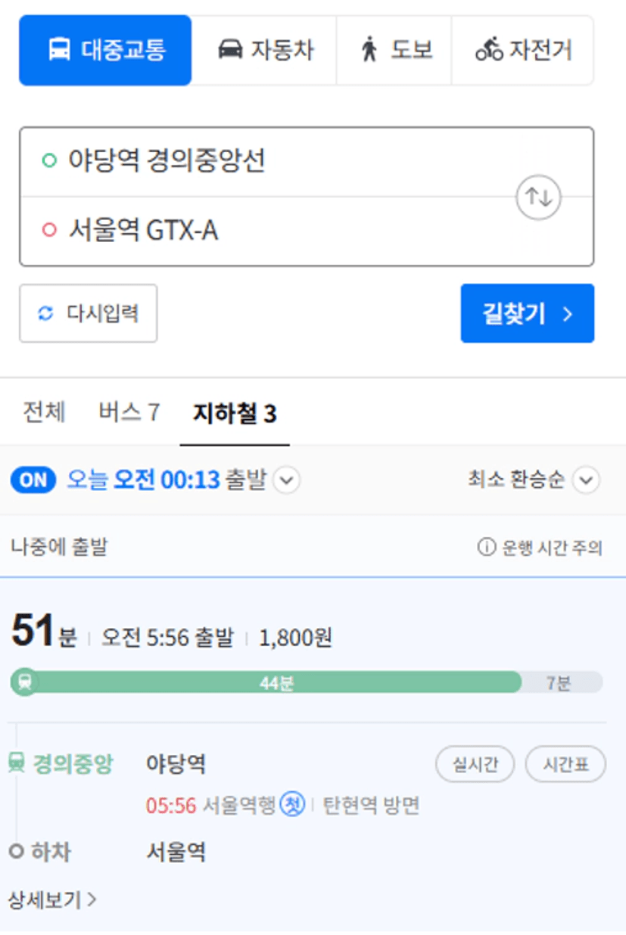This screenshot has height=935, width=626.
Task: Expand the departure time dropdown arrow
Action: [286, 480]
